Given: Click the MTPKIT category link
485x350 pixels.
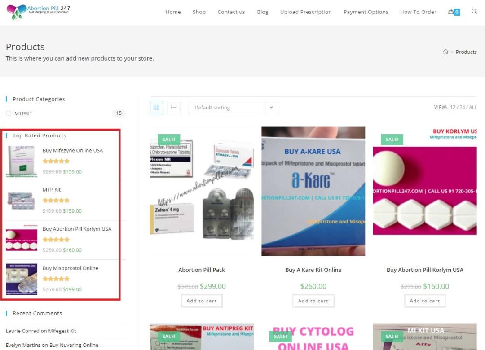Looking at the screenshot, I should coord(23,114).
